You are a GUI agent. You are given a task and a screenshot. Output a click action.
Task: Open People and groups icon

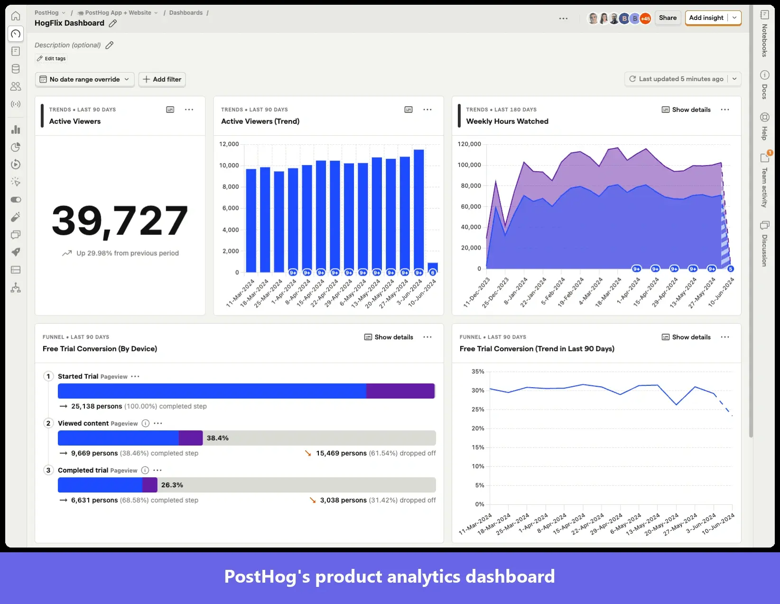point(16,86)
